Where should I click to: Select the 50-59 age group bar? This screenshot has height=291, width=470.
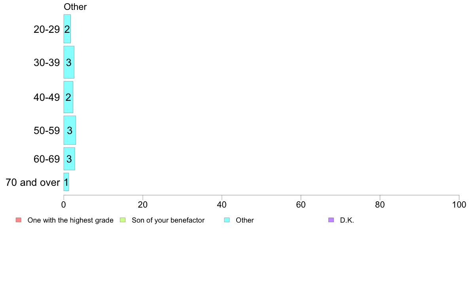point(70,130)
